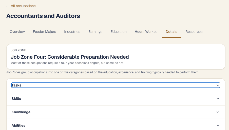View the Earnings tab
The image size is (229, 130).
point(95,32)
